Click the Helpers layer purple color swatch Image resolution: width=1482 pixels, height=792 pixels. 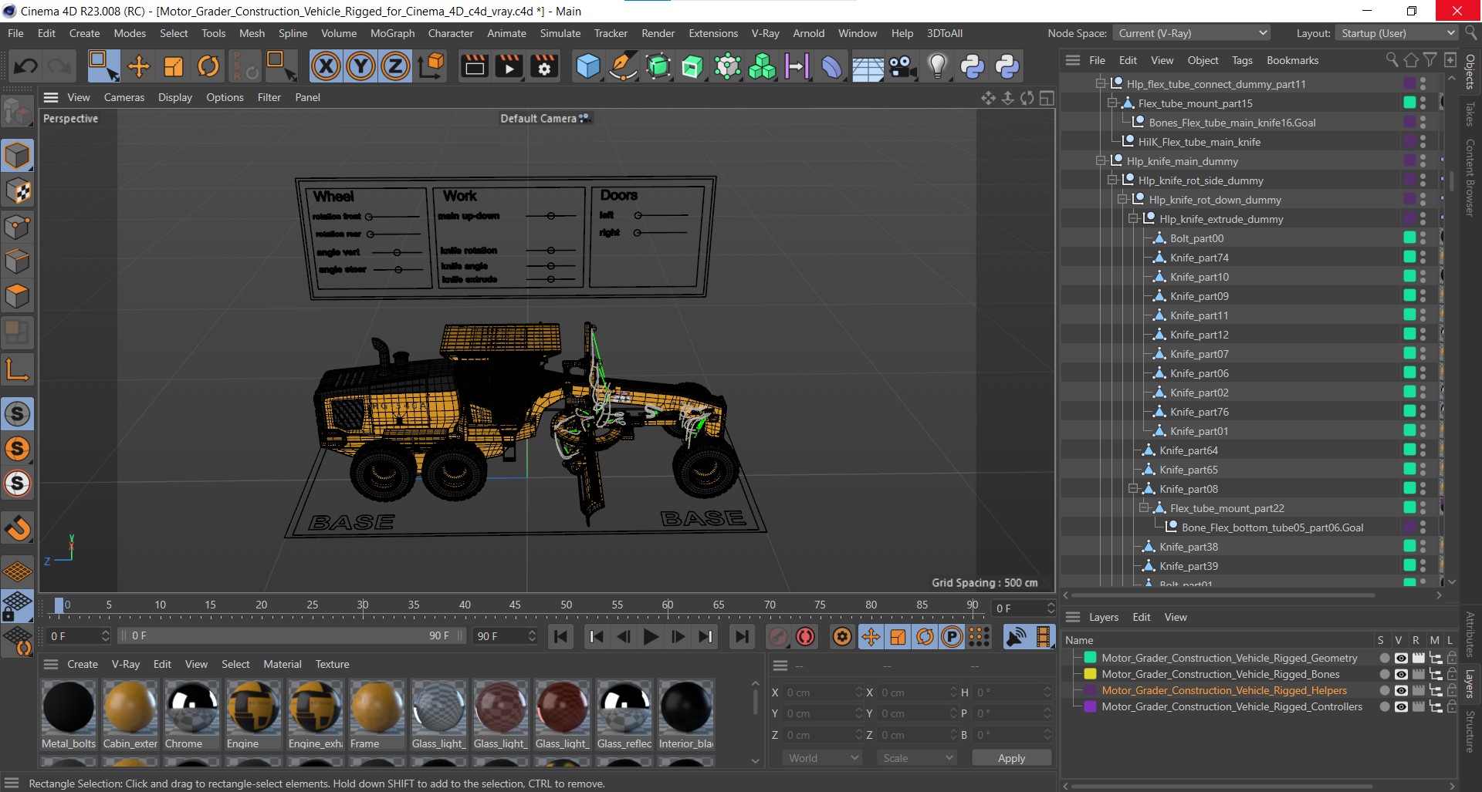coord(1090,690)
